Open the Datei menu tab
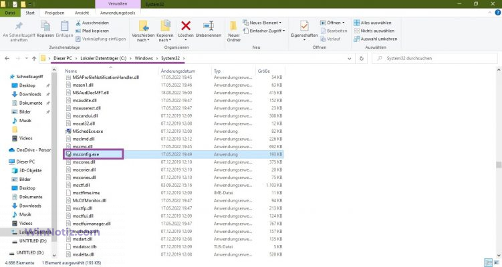 click(x=10, y=13)
